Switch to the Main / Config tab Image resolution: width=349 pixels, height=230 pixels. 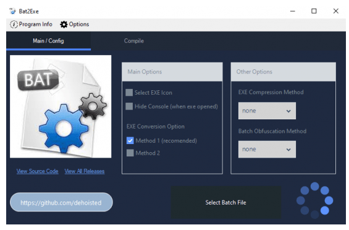click(48, 41)
